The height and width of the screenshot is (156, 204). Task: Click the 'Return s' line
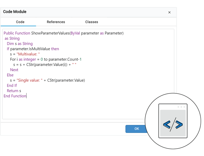(14, 91)
